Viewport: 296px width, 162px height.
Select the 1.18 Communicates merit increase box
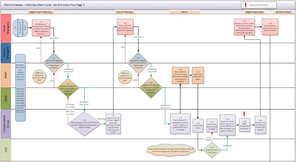270,27
